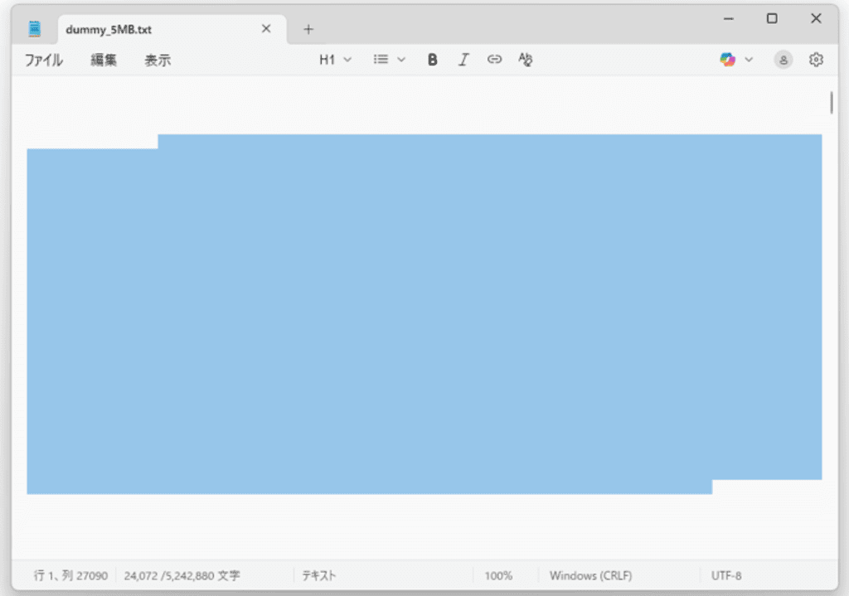Expand the H1 heading dropdown
The image size is (849, 596).
pyautogui.click(x=336, y=60)
